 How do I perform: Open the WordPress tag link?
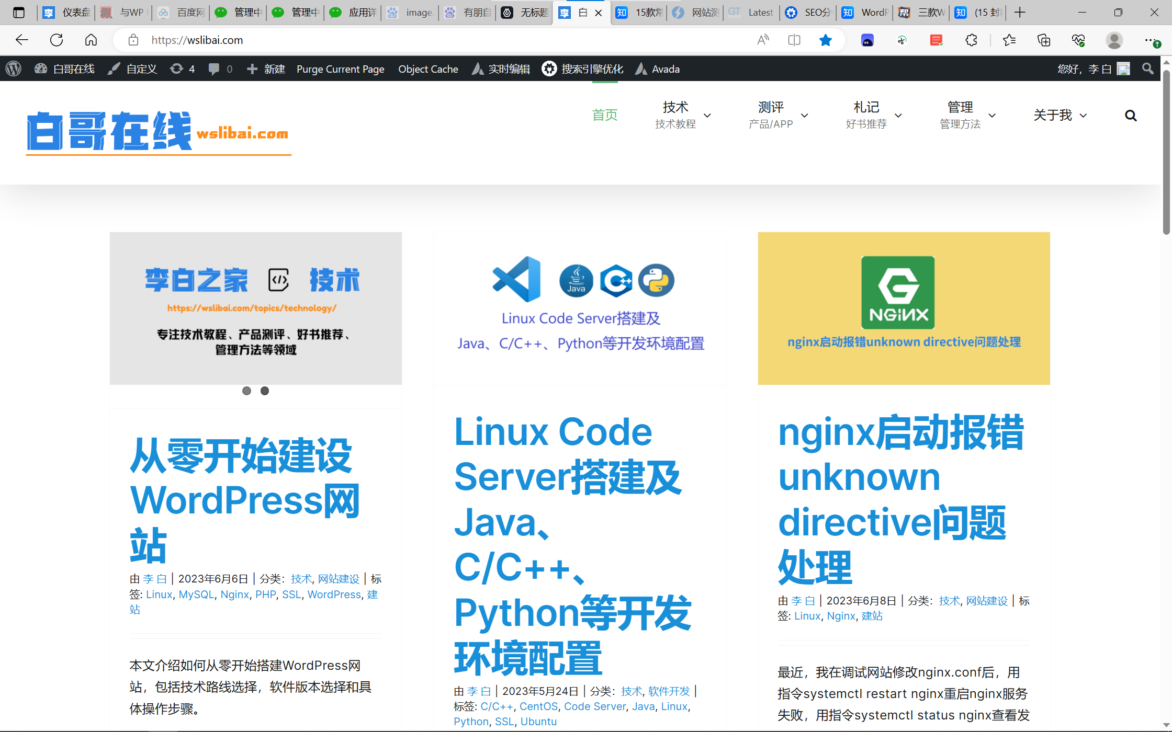334,594
